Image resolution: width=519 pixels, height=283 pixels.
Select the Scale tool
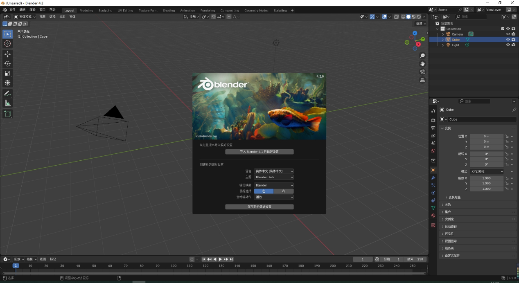click(7, 73)
